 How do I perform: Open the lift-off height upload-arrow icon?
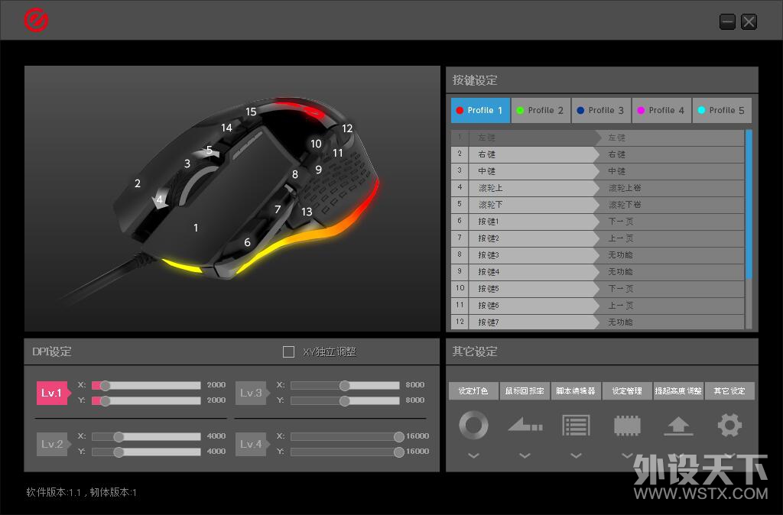[678, 426]
